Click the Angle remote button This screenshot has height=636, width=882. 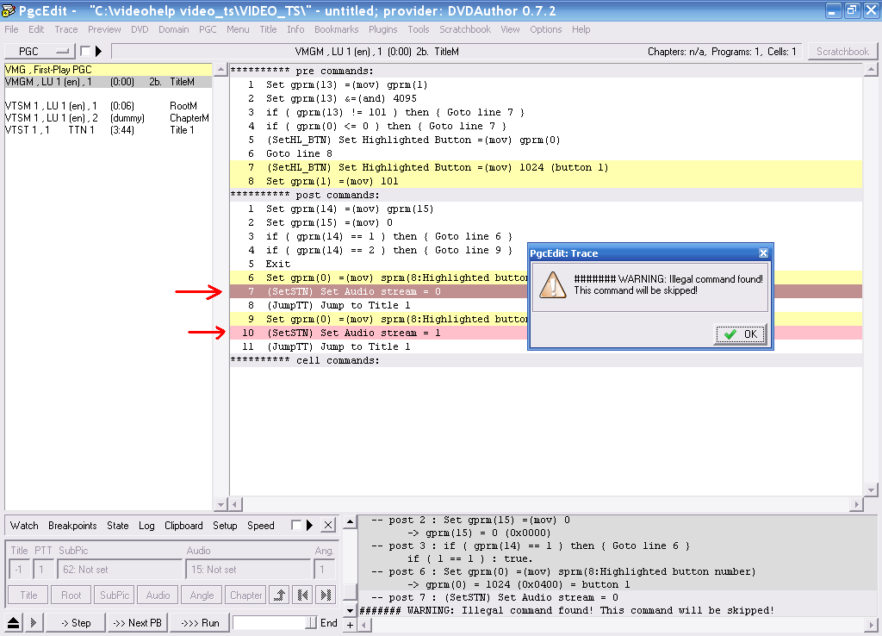click(202, 595)
